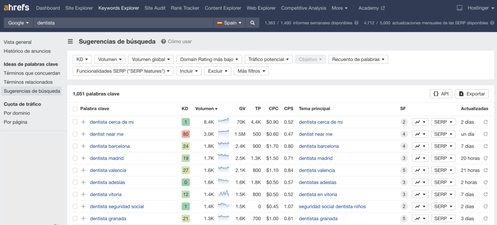Open SERP dropdown for 'dentista adeslas'
This screenshot has width=497, height=225.
pyautogui.click(x=444, y=182)
